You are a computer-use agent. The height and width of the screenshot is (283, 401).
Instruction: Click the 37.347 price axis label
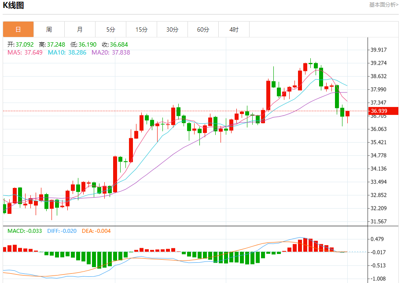379,103
